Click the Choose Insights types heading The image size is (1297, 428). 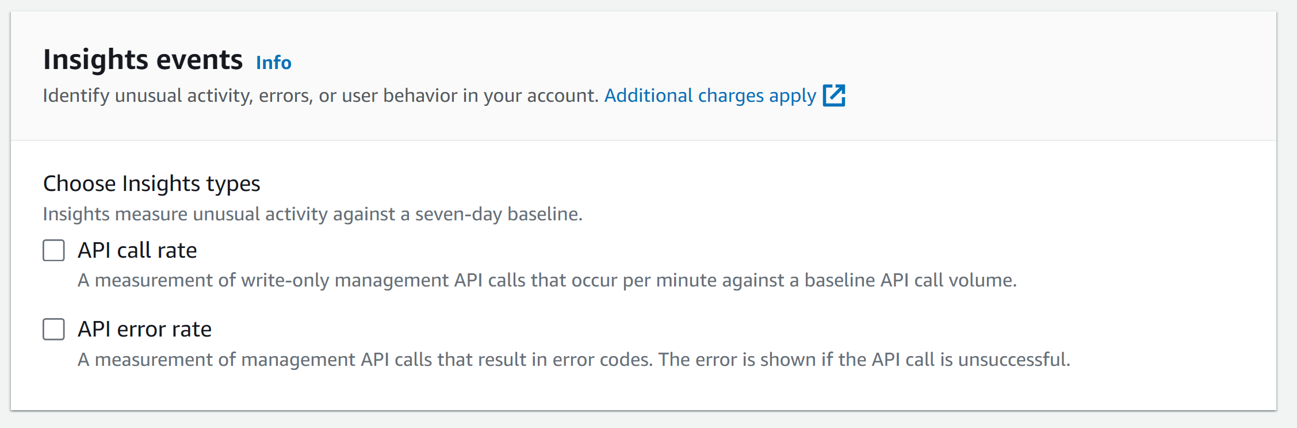152,184
